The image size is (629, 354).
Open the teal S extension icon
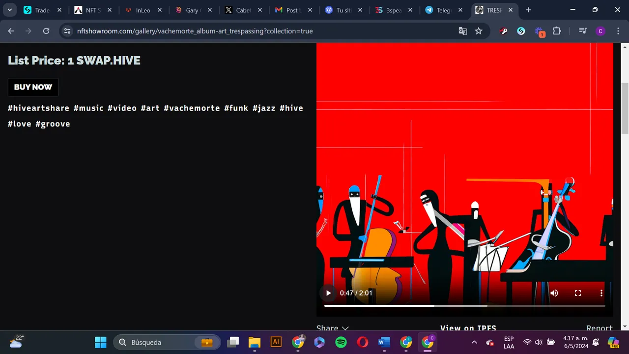point(521,31)
